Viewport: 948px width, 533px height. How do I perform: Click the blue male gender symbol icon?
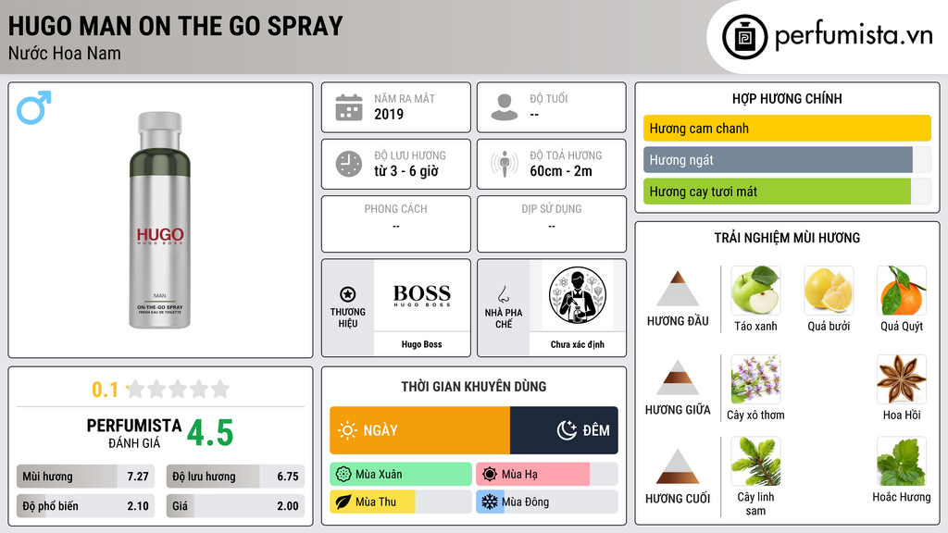(x=34, y=107)
